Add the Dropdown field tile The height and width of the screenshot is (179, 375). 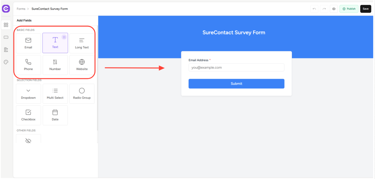click(28, 94)
